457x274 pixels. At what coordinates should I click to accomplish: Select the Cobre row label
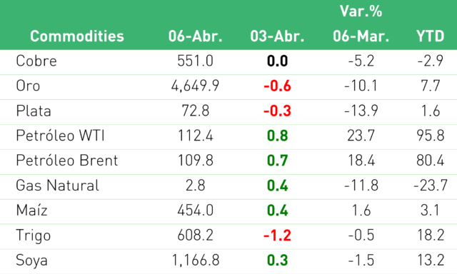[36, 61]
